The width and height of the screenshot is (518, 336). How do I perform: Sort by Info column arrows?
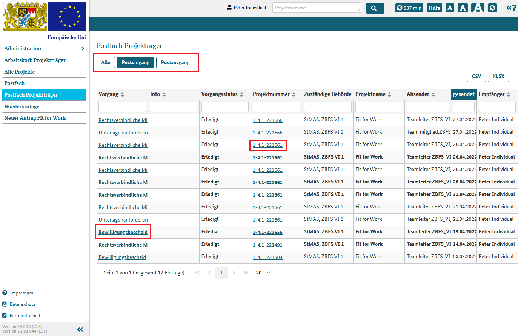coord(164,94)
